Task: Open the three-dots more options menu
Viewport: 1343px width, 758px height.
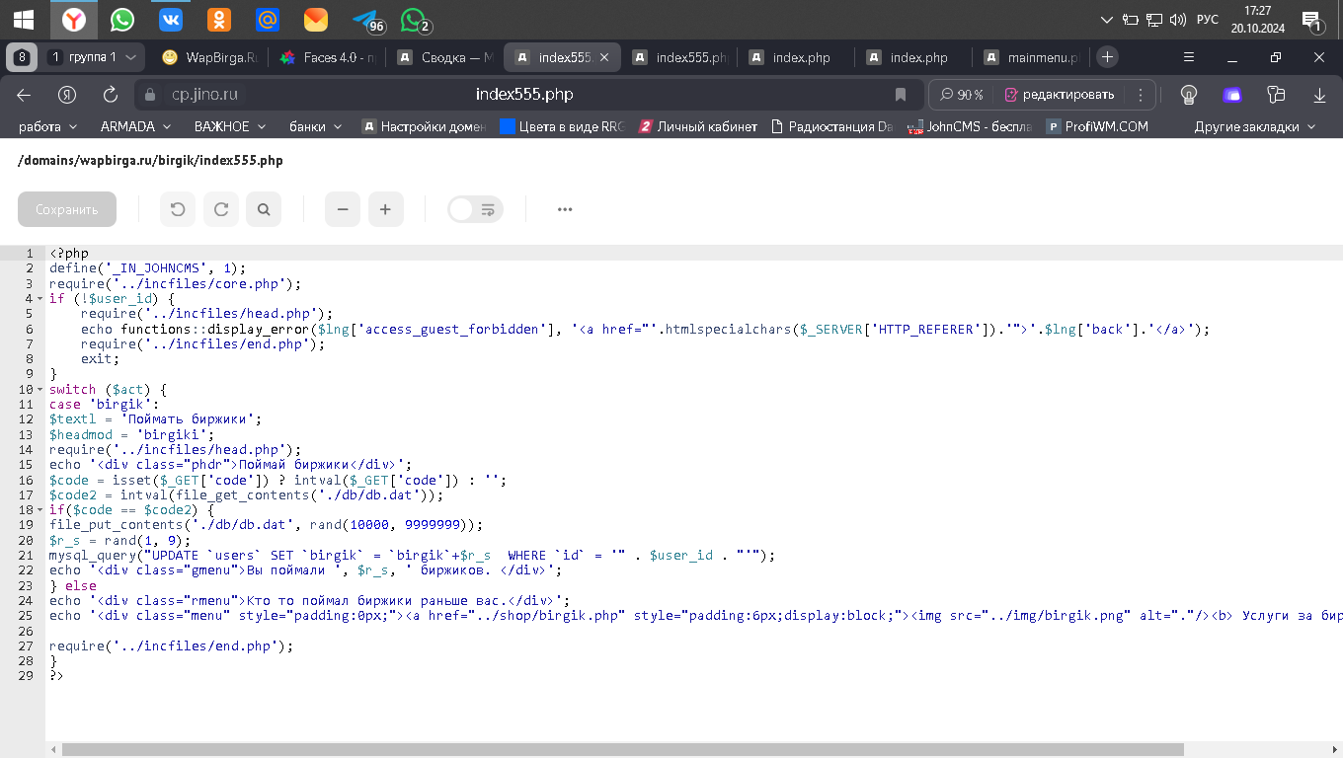Action: tap(565, 209)
